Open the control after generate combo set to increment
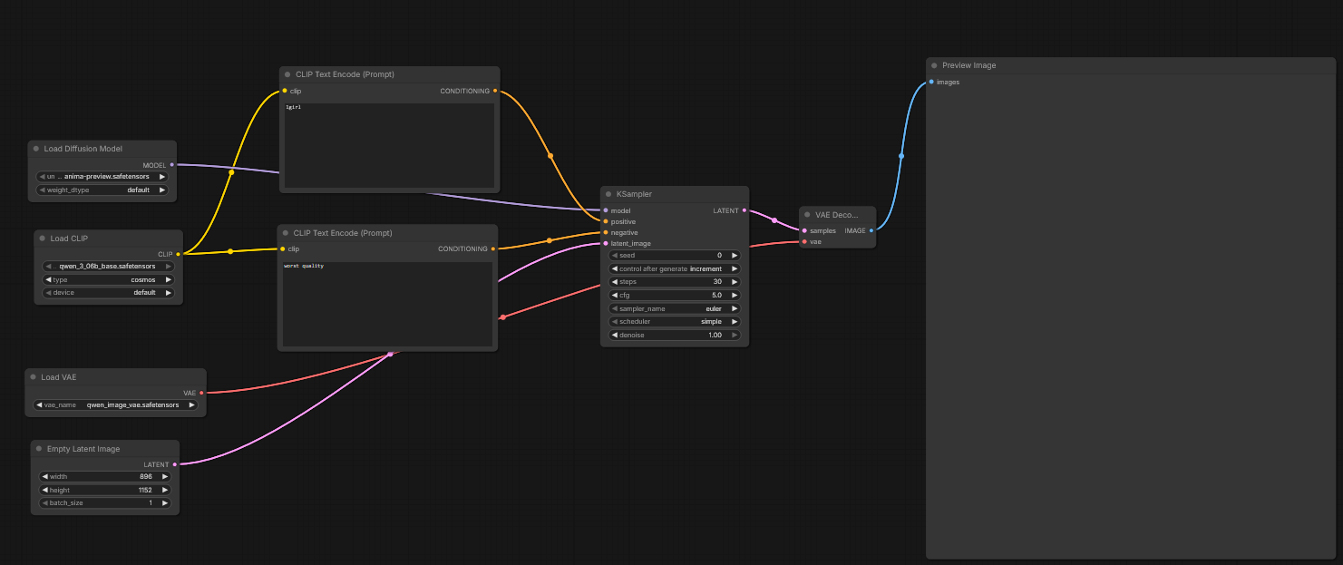This screenshot has width=1343, height=565. (x=675, y=268)
